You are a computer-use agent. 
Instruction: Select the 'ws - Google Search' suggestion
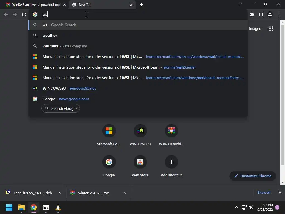138,25
